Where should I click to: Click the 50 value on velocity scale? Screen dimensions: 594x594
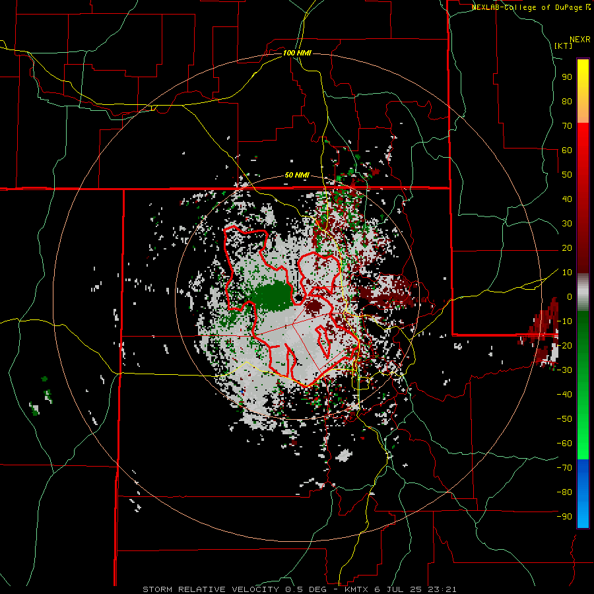click(x=567, y=175)
